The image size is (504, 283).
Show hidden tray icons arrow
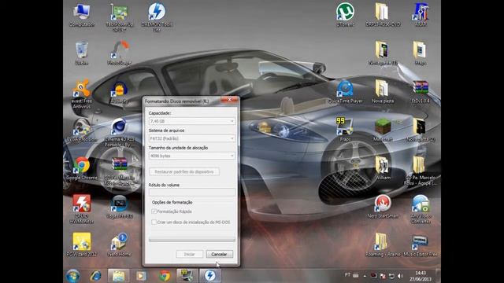pos(365,276)
